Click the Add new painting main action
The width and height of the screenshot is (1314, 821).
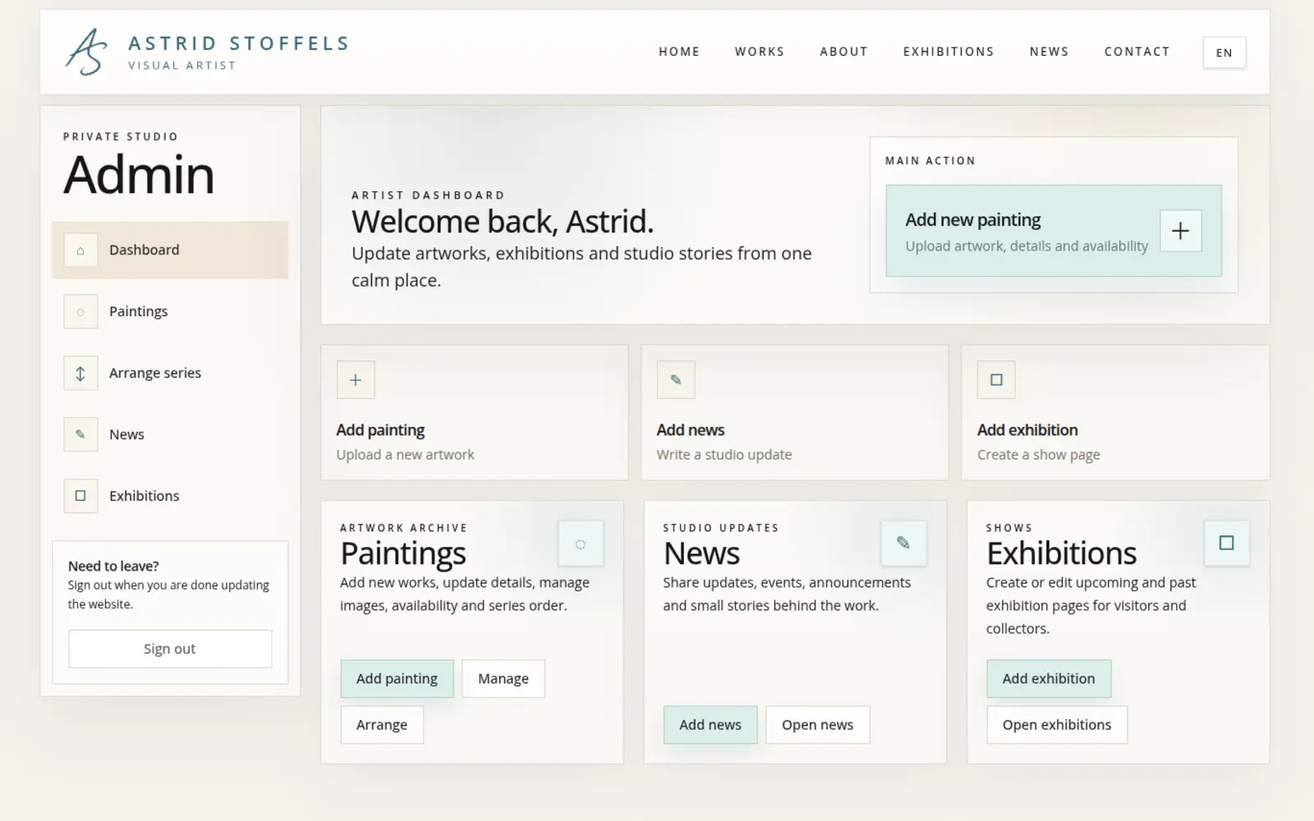click(1054, 231)
